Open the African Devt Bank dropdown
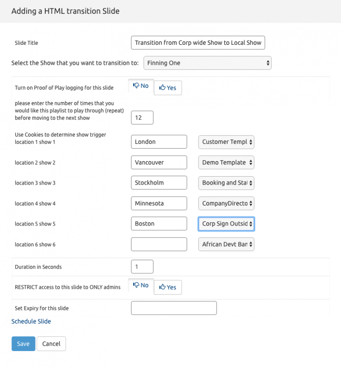Viewport: 341px width, 367px height. [x=226, y=244]
